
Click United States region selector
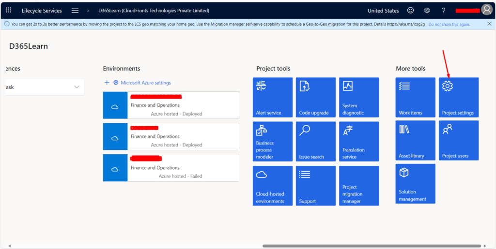pyautogui.click(x=383, y=11)
